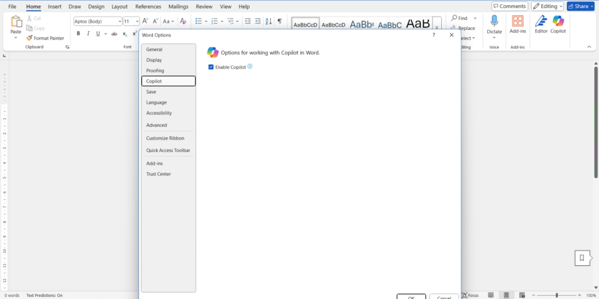The height and width of the screenshot is (299, 599).
Task: Click Cancel in Word Options
Action: 444,297
